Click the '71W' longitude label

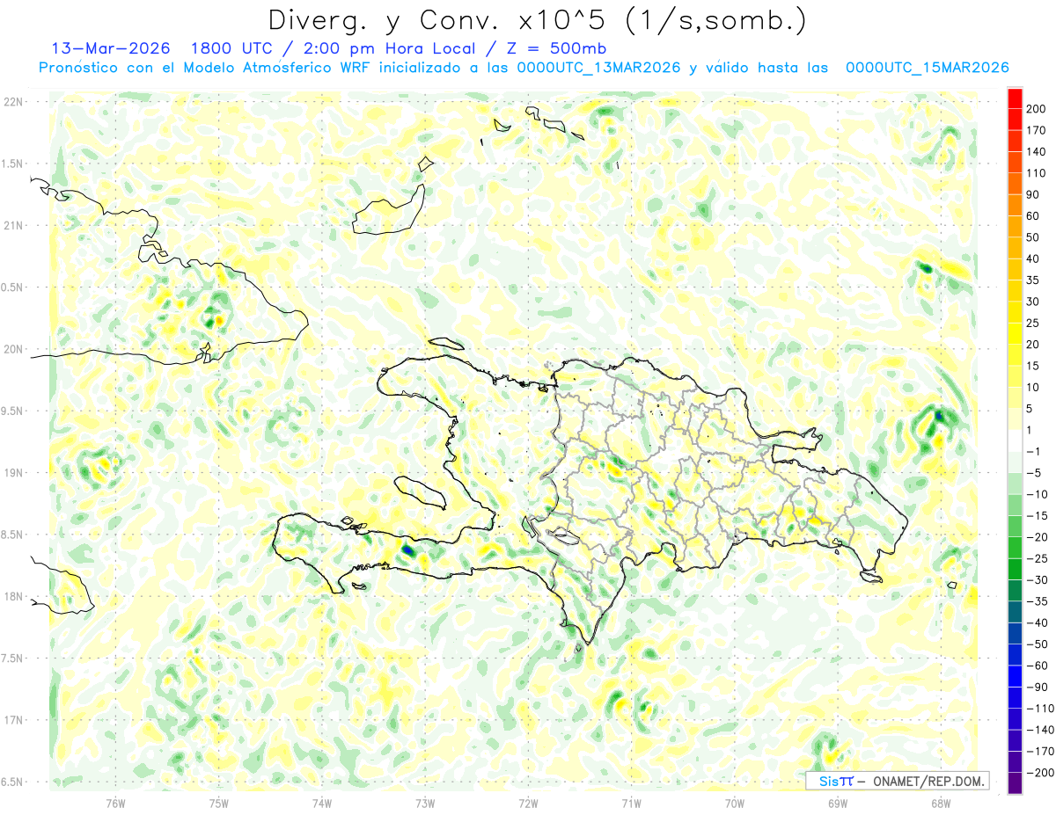click(631, 803)
